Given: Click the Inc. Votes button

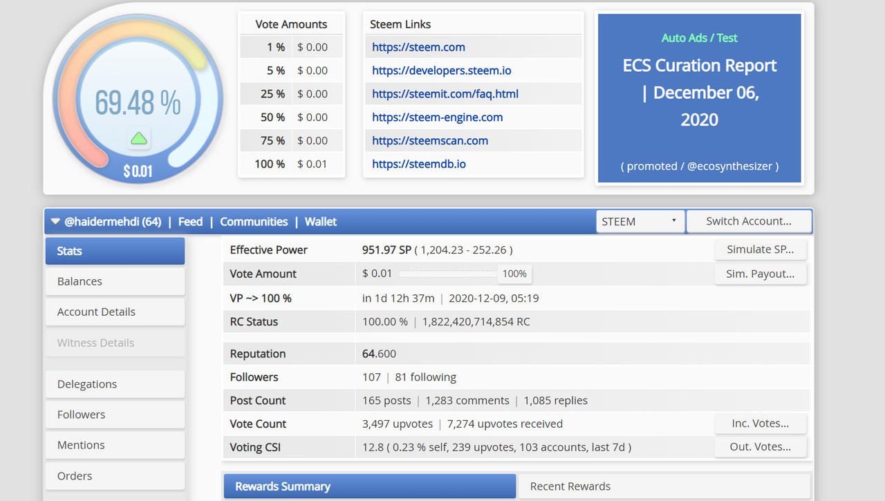Looking at the screenshot, I should [761, 424].
